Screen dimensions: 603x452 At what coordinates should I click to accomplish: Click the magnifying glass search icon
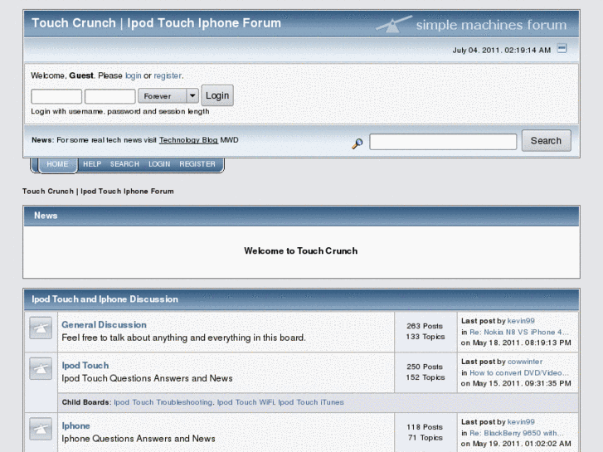[x=357, y=143]
